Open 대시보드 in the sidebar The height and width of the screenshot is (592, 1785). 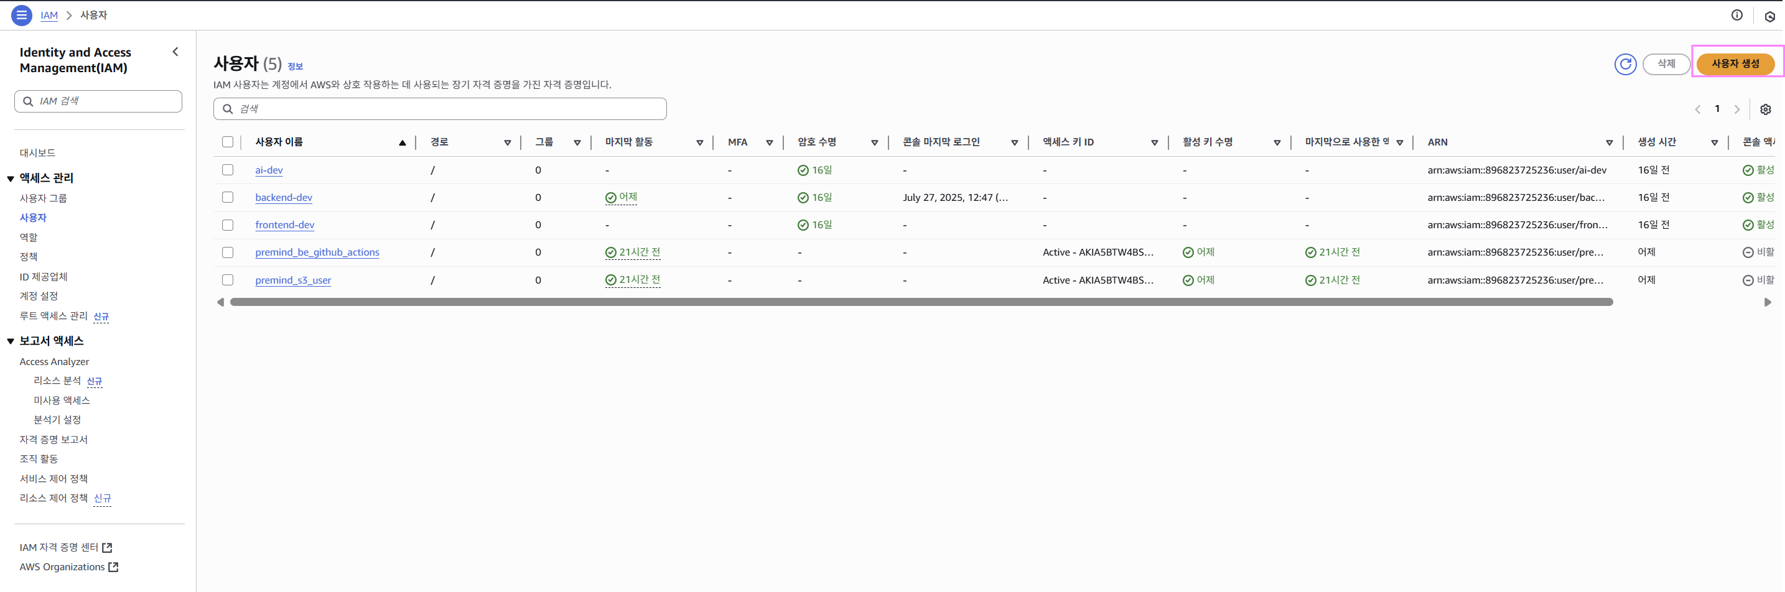[x=37, y=153]
